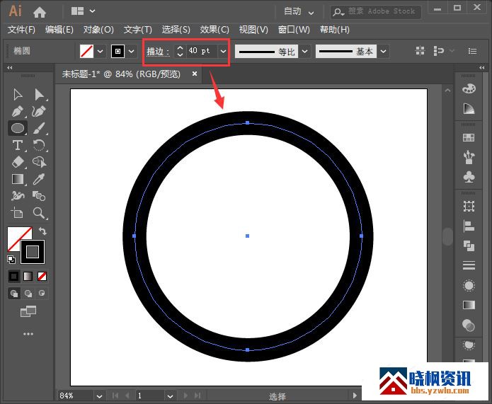Open the 对象(O) menu

98,30
